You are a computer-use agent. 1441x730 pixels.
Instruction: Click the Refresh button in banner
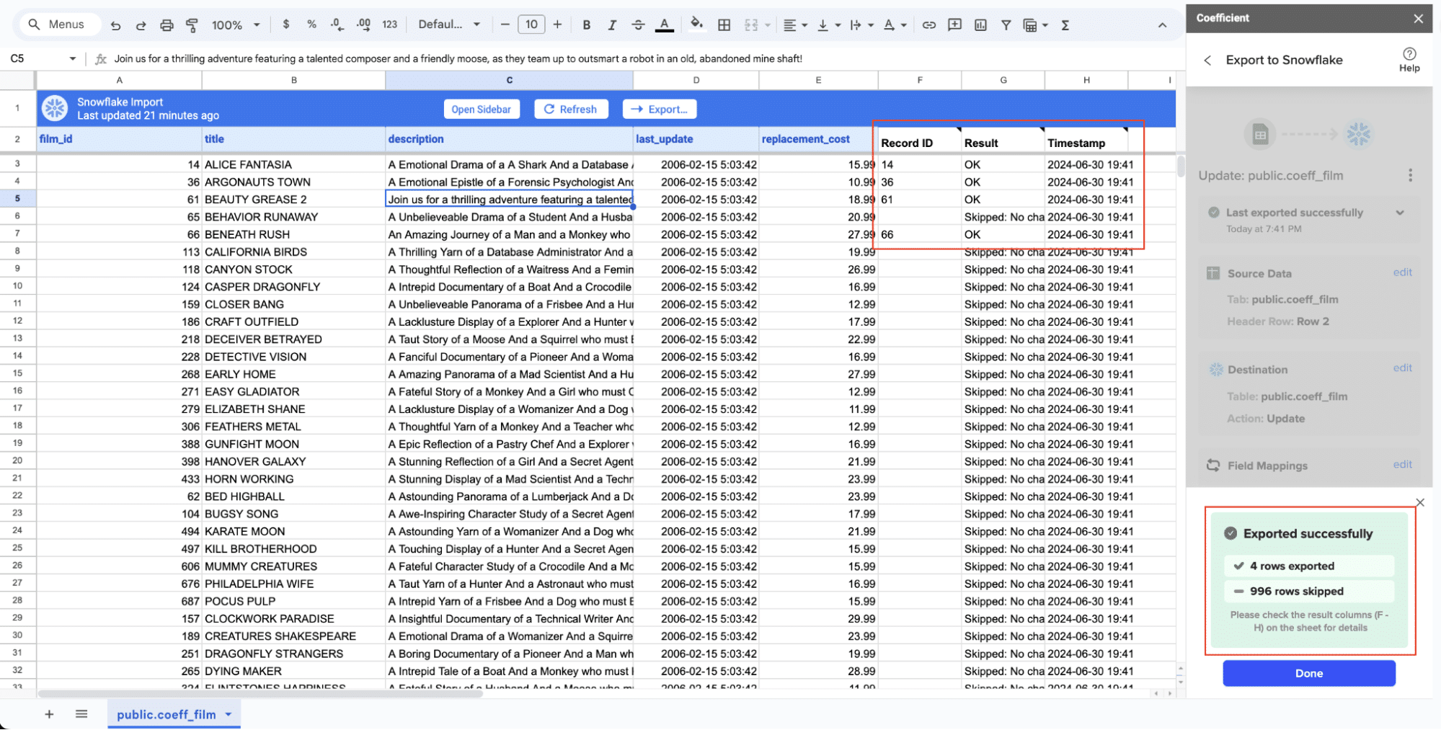pos(571,109)
